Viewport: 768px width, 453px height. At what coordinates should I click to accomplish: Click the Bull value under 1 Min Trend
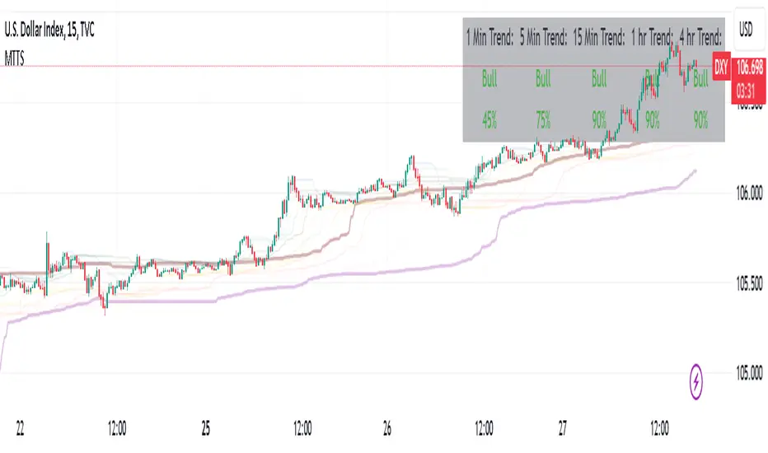pos(489,80)
